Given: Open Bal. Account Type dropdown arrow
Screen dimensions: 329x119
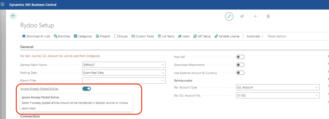Looking at the screenshot, I should coord(317,87).
